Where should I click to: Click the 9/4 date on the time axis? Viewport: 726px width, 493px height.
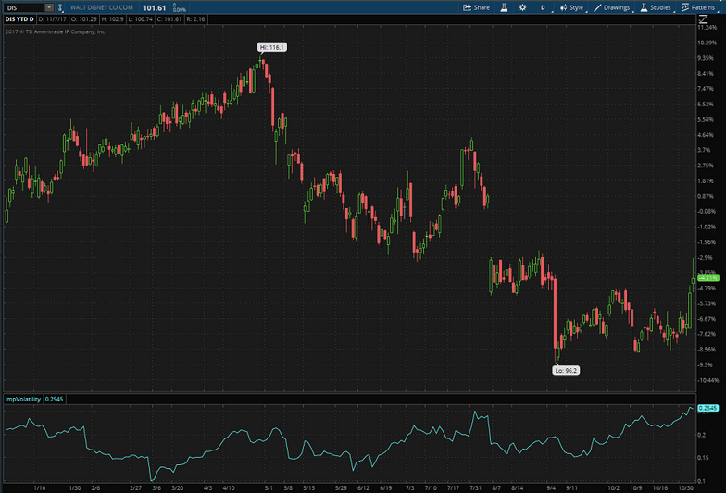[x=551, y=488]
